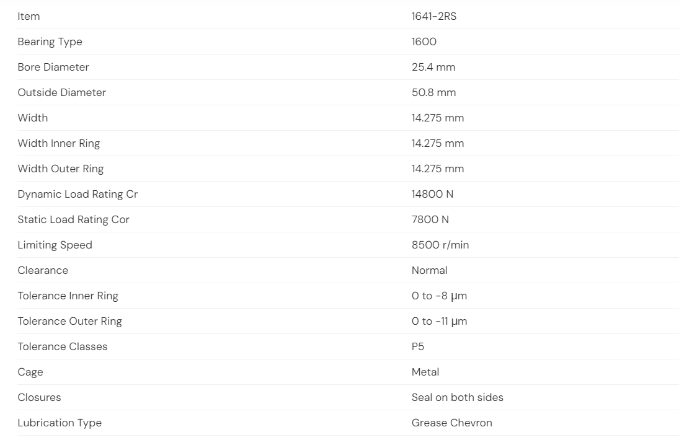Image resolution: width=679 pixels, height=440 pixels.
Task: Click the Lubrication Type value Grease Chevron
Action: 451,423
